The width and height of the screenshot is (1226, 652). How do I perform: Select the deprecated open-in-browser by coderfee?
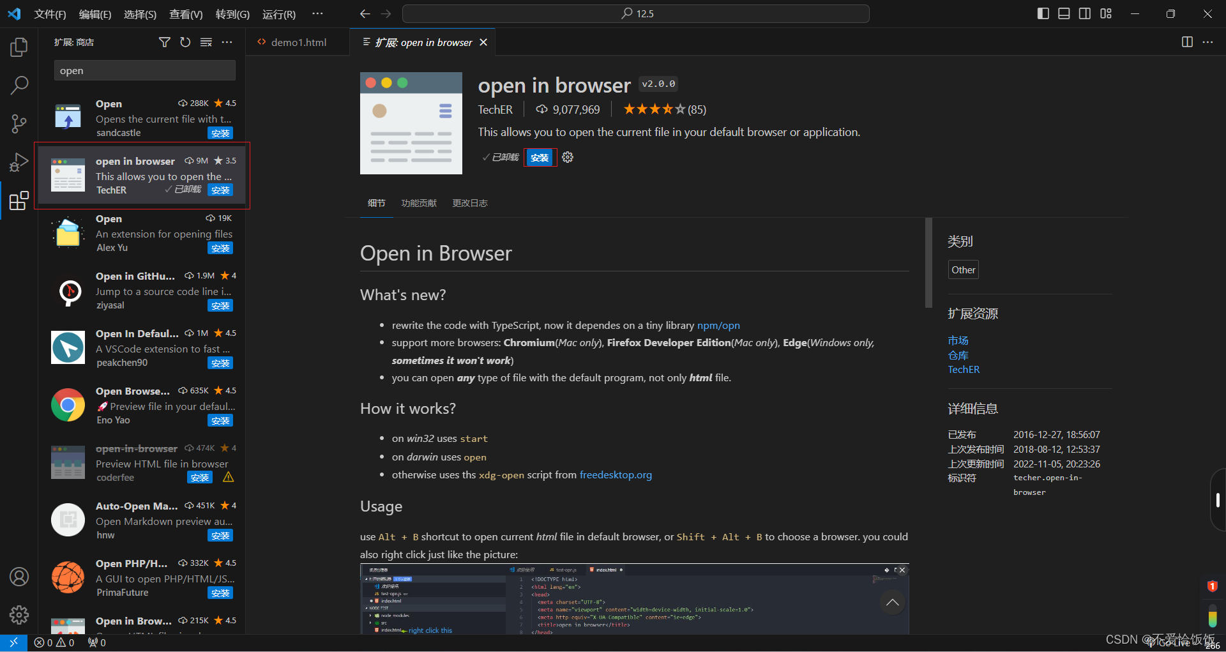(x=142, y=463)
